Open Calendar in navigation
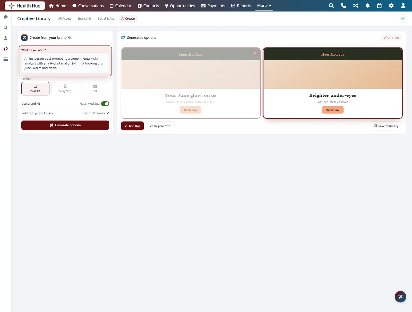 tap(121, 6)
